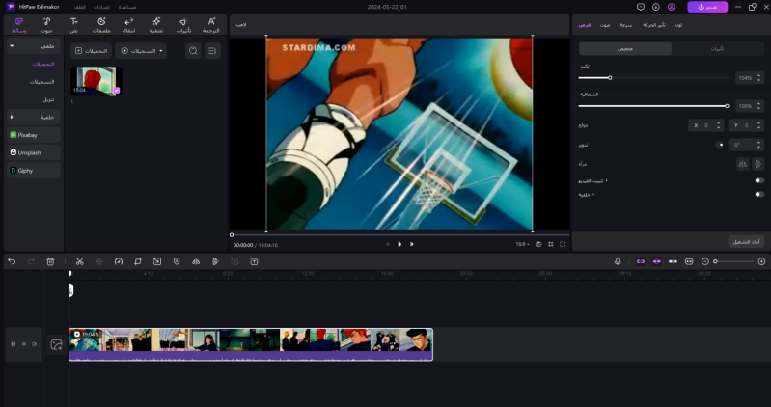Open the Pixabay stock source
771x407 pixels.
(34, 135)
